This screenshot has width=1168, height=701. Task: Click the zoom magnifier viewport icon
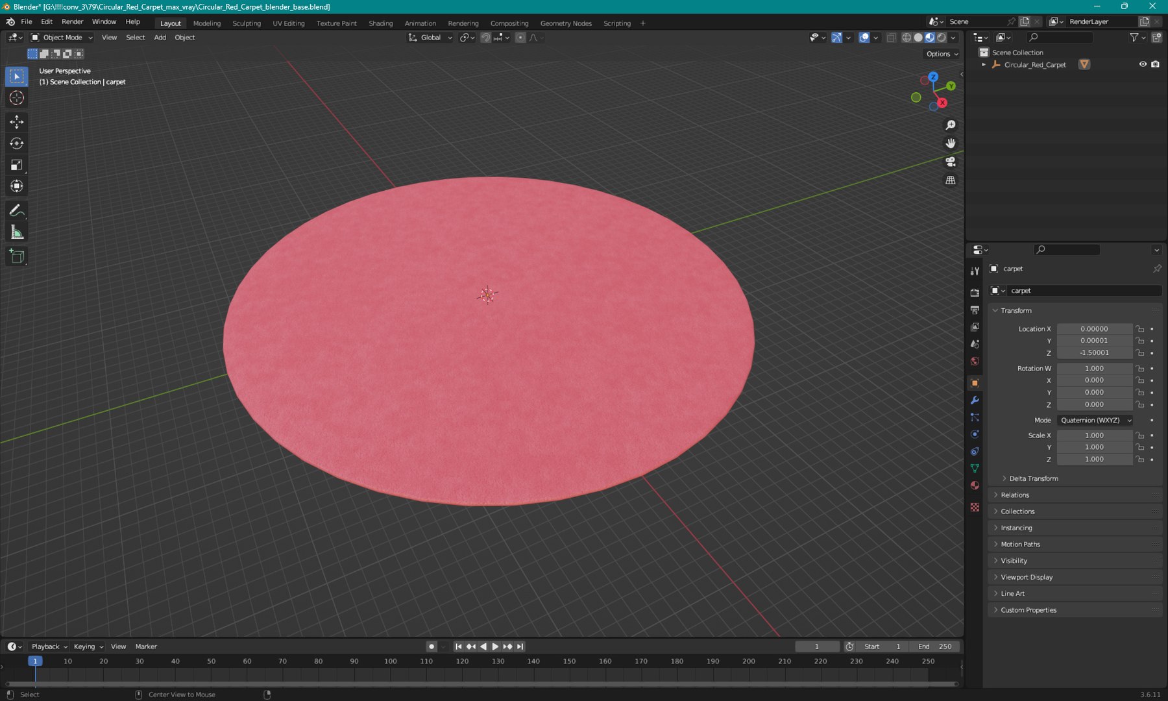951,125
